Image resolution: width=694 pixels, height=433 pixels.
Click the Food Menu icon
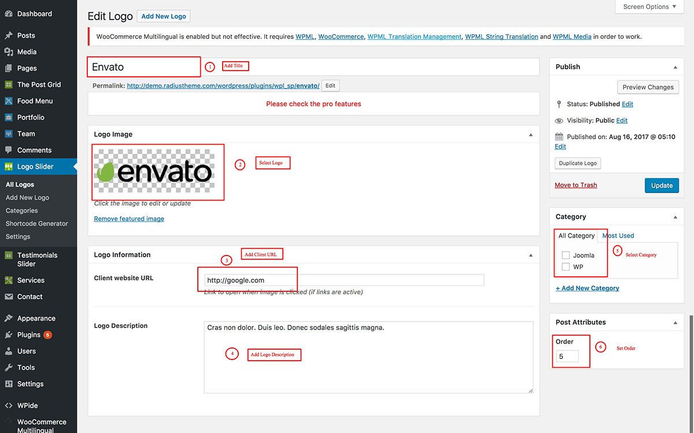[9, 101]
